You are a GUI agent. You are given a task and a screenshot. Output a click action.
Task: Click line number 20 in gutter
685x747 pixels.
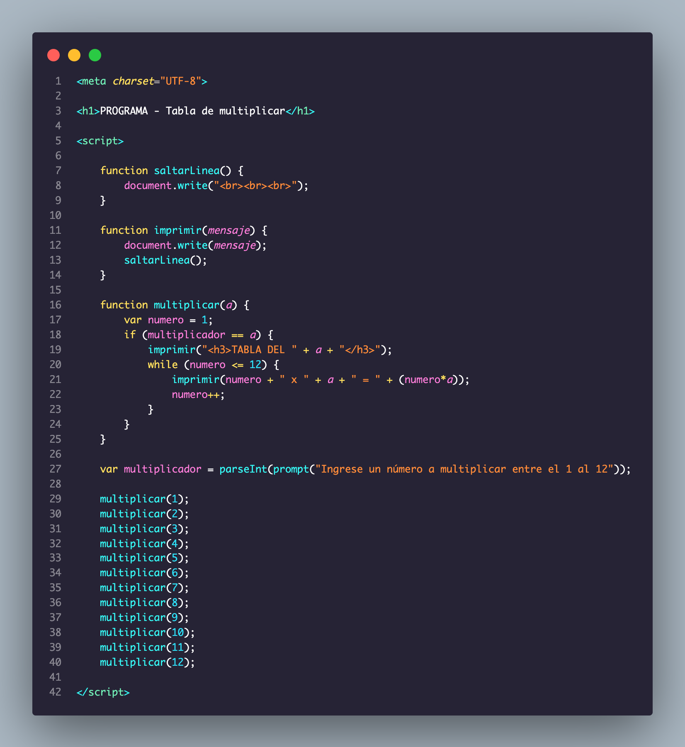(x=55, y=365)
